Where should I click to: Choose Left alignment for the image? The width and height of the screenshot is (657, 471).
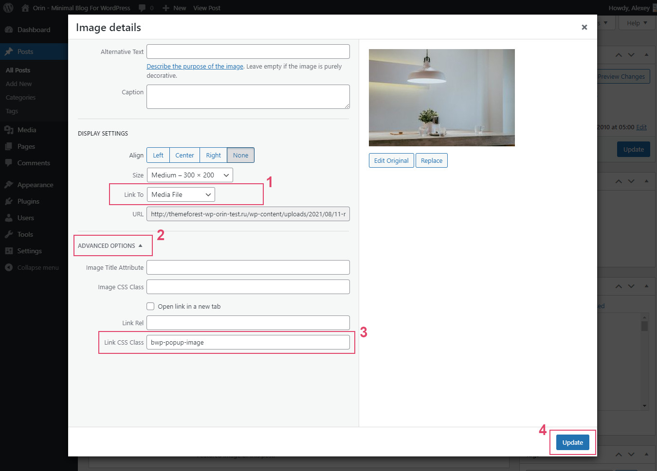pos(158,155)
